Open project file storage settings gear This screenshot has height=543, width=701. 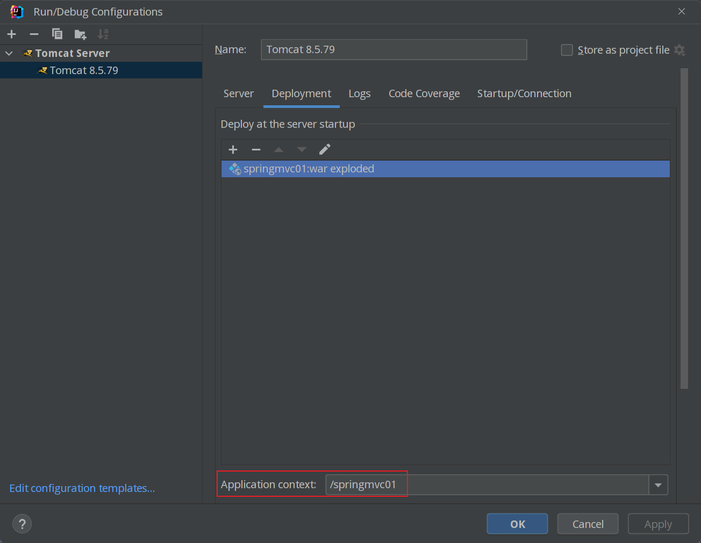tap(679, 50)
